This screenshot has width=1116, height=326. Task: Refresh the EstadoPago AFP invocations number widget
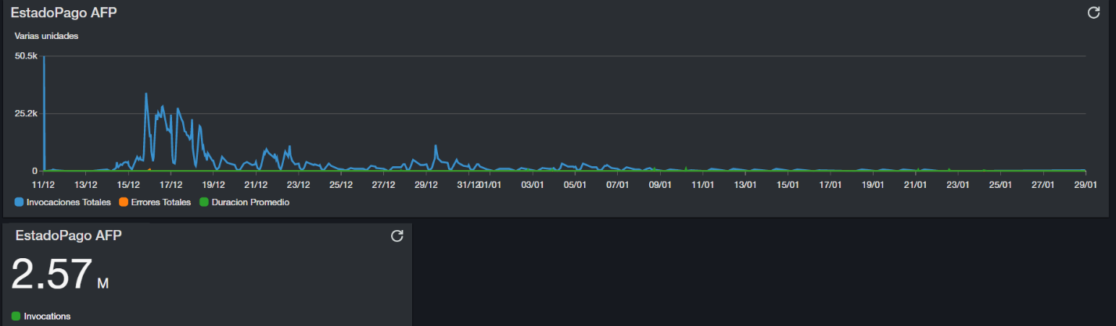pos(397,236)
